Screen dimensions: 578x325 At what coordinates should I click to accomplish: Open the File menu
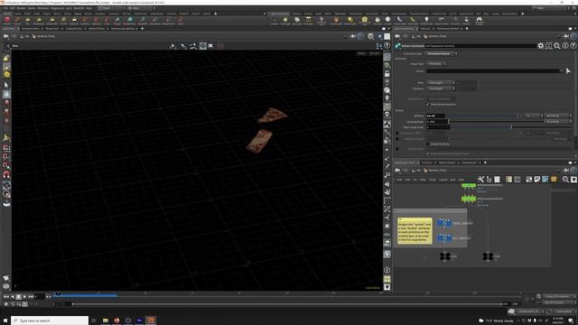[5, 8]
